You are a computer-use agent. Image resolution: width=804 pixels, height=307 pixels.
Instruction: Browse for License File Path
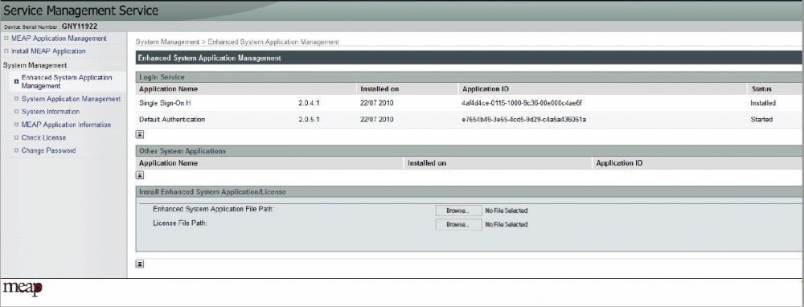[x=458, y=224]
